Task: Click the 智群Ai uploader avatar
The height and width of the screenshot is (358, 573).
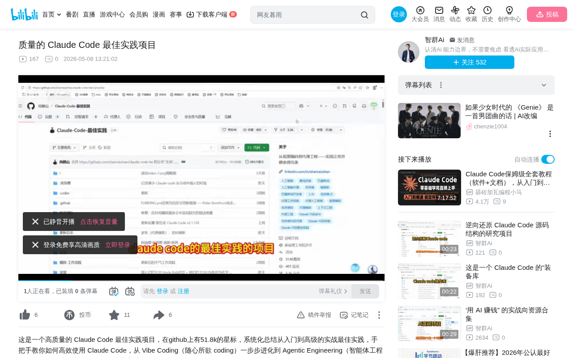Action: pyautogui.click(x=409, y=52)
